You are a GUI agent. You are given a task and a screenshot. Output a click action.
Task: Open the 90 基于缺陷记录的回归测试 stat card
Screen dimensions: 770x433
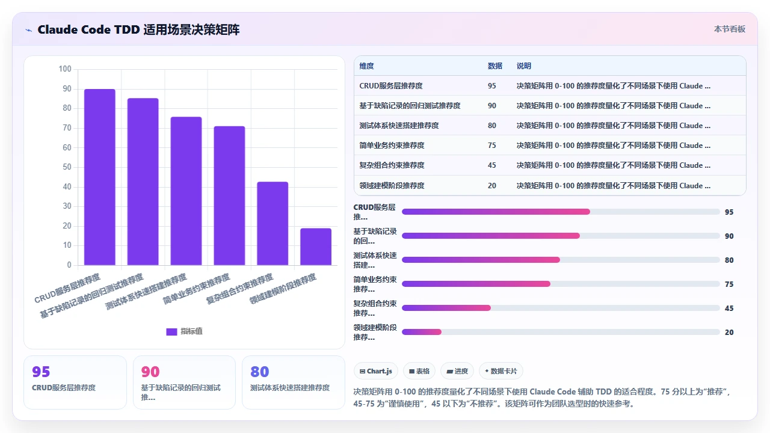click(x=184, y=382)
